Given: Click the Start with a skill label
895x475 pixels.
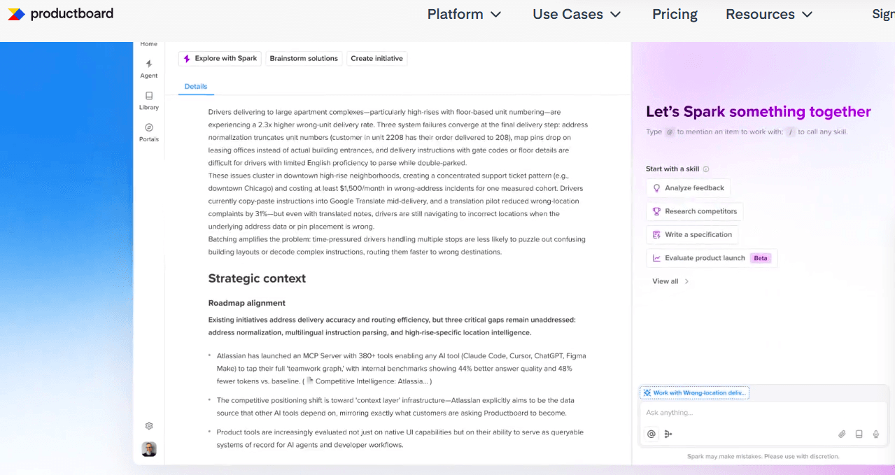Looking at the screenshot, I should click(x=672, y=169).
